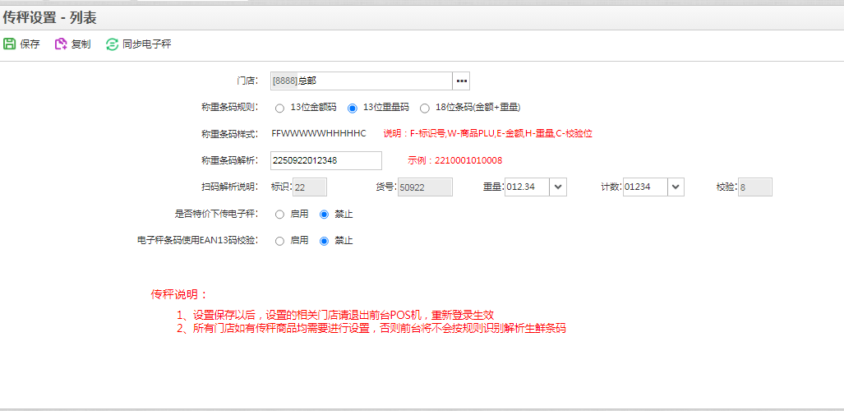Open store picker with ellipsis button
This screenshot has height=411, width=844.
click(x=462, y=81)
